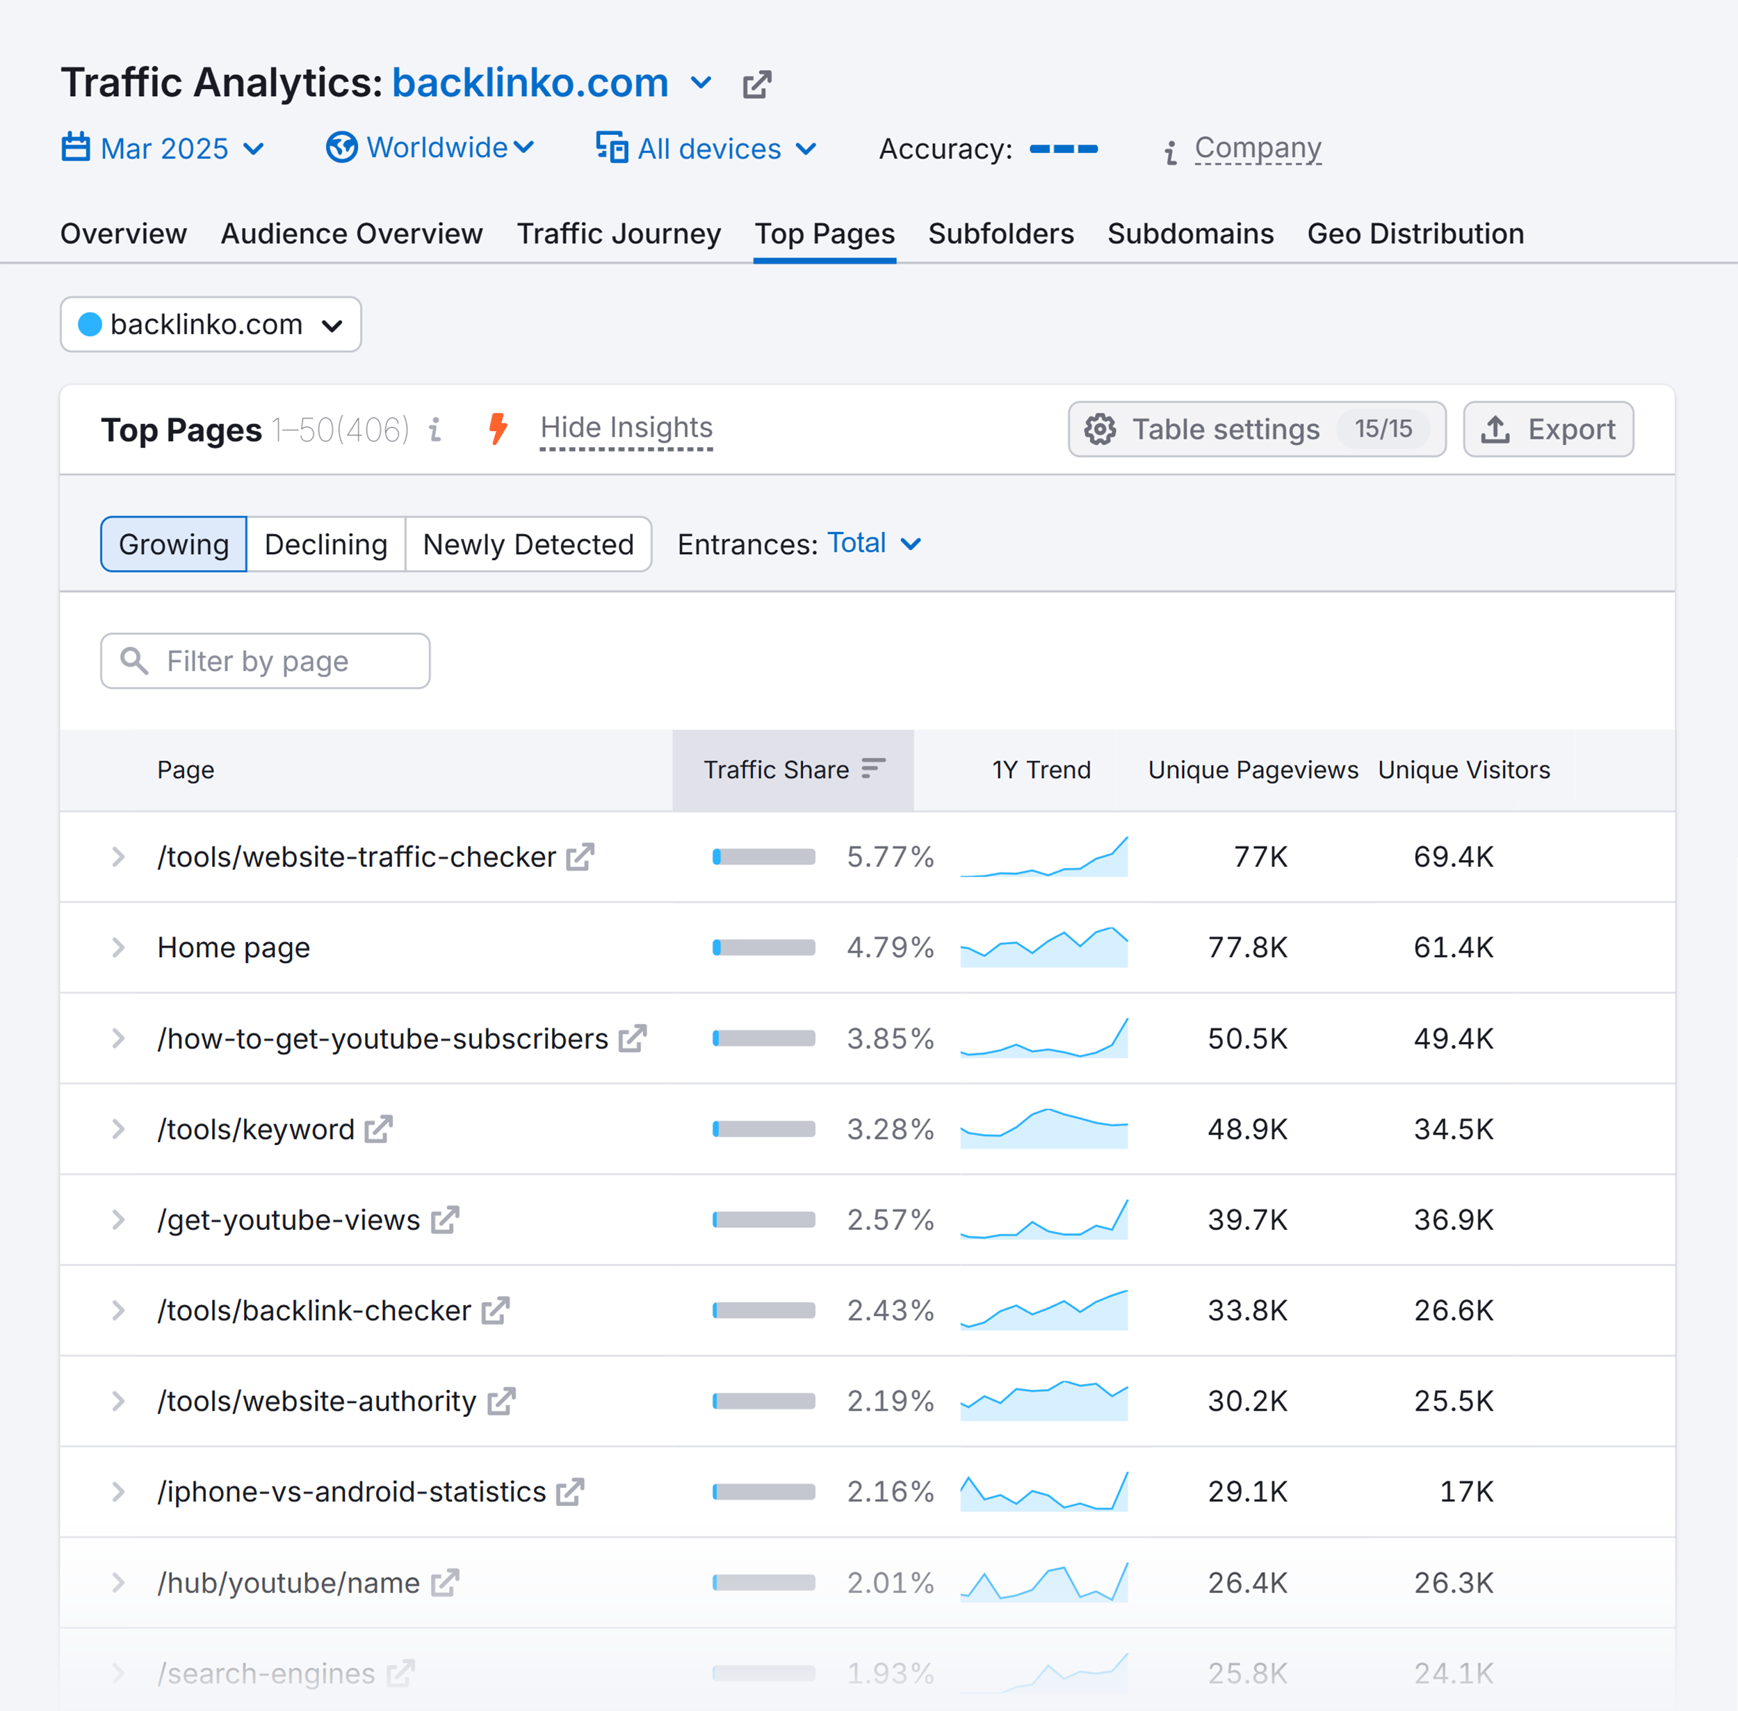
Task: Click the 1Y Trend sparkline for /tools/backlink-checker
Action: click(x=1043, y=1311)
